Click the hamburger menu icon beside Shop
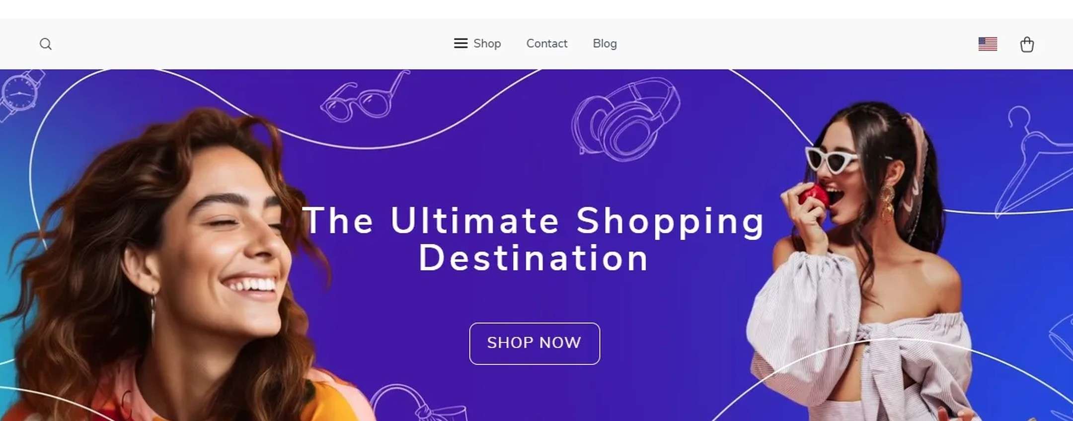The width and height of the screenshot is (1073, 421). (x=460, y=44)
